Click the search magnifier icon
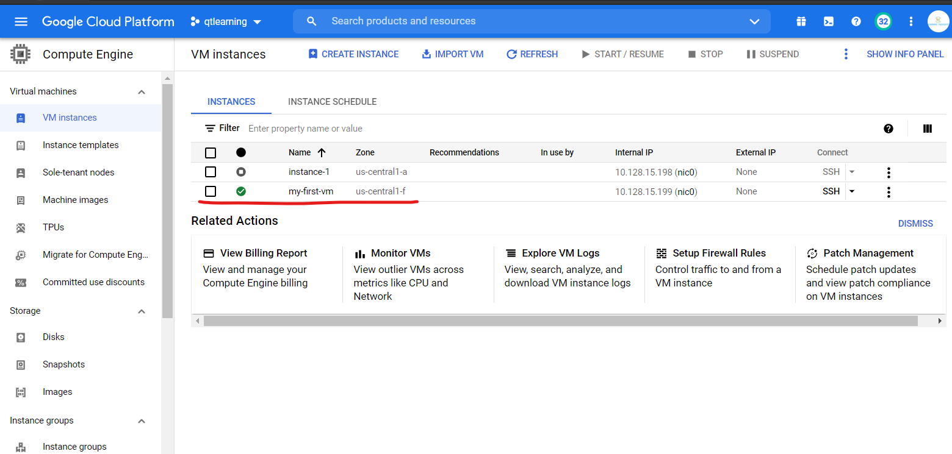 click(x=311, y=21)
